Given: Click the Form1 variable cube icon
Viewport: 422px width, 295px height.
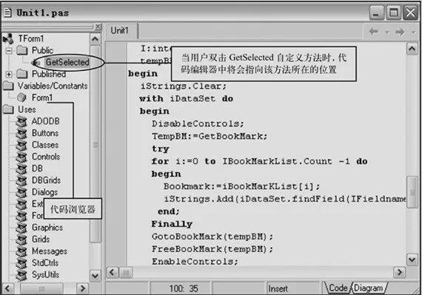Looking at the screenshot, I should (21, 98).
